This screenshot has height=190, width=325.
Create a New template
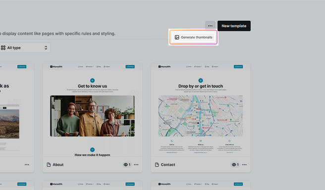coord(234,26)
